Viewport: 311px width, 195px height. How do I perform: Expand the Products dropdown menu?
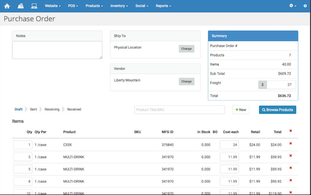[94, 6]
